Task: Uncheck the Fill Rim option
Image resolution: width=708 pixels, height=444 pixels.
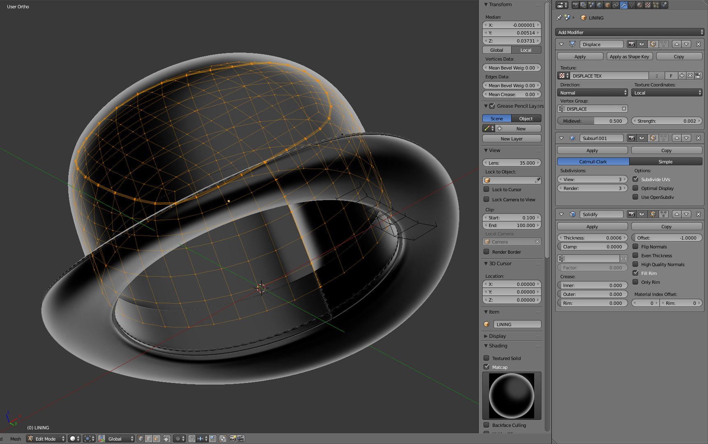Action: (635, 273)
